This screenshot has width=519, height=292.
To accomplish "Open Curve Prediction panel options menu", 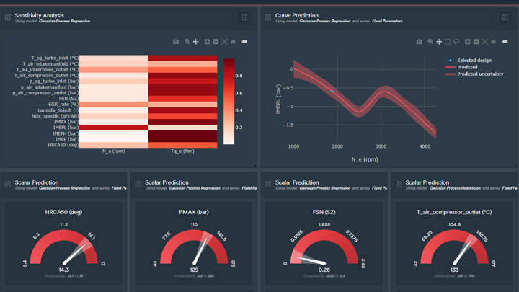I will pos(505,17).
